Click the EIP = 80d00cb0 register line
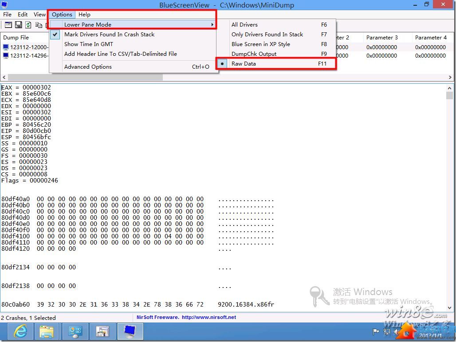 coord(26,131)
